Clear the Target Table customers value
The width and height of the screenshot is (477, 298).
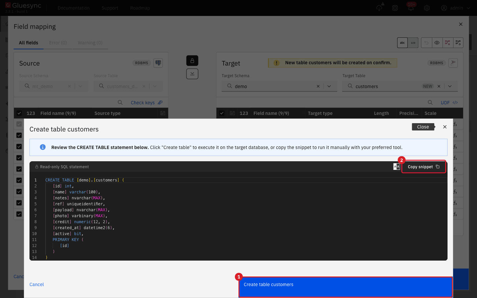coord(439,86)
